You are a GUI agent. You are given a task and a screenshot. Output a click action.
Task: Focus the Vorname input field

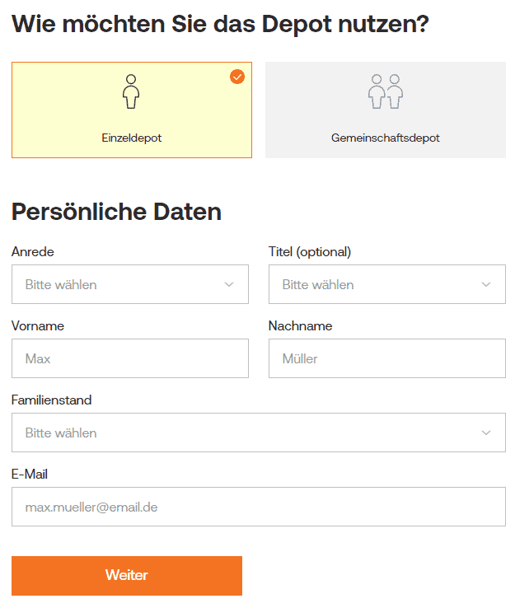coord(130,358)
